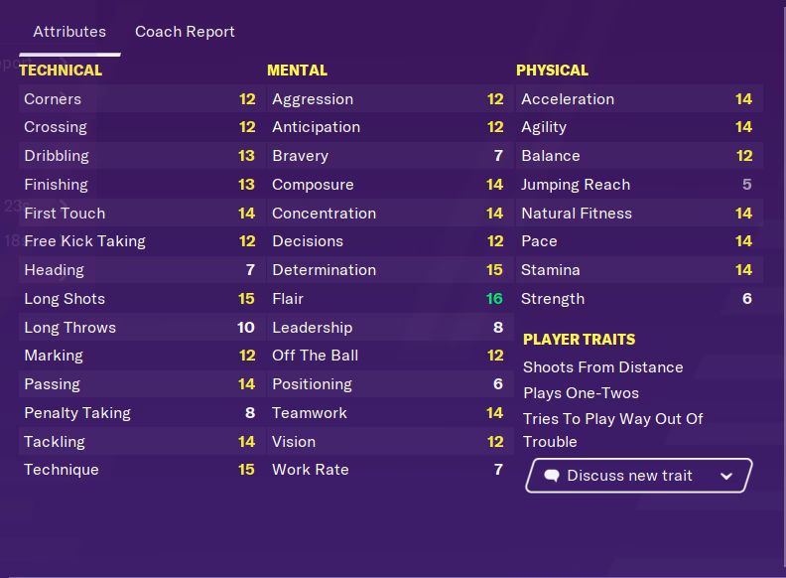
Task: Click Tries To Play Way Out Of Trouble
Action: (612, 430)
